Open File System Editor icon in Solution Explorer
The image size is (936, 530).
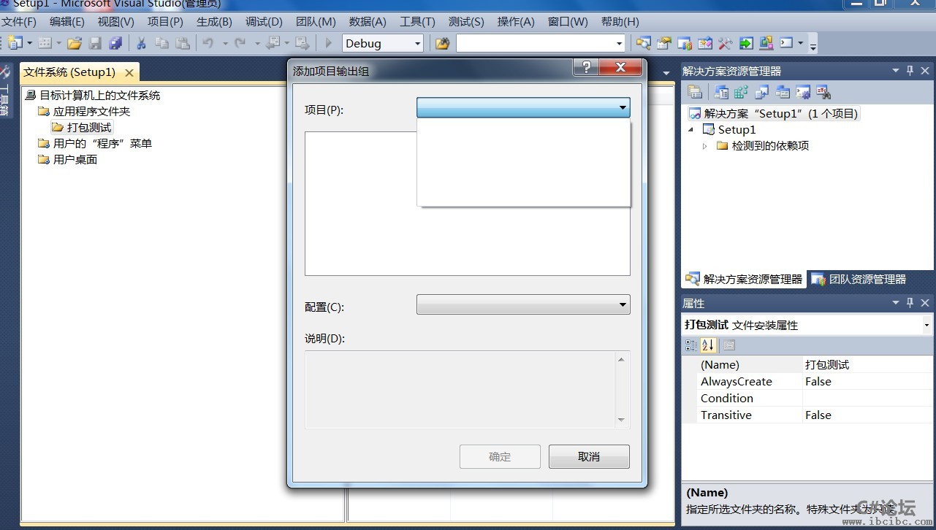pyautogui.click(x=721, y=92)
